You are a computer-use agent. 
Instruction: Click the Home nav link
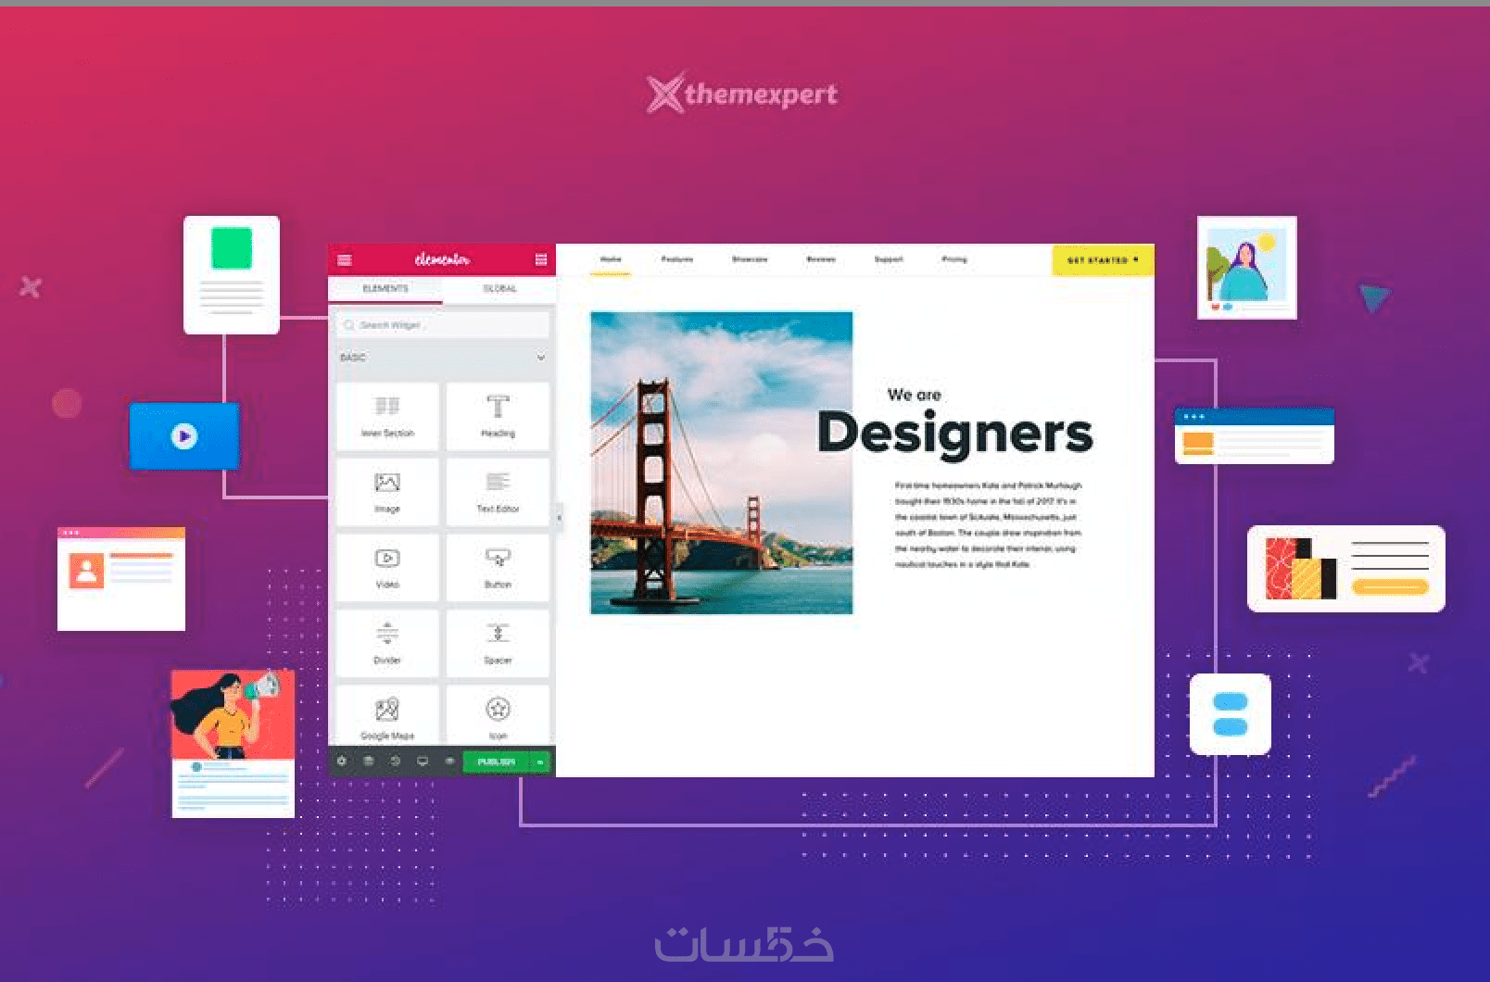point(611,260)
